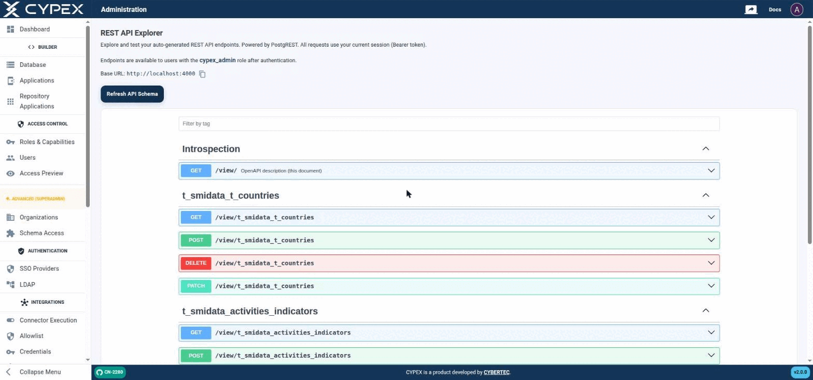Open the Docs link in header

[x=775, y=9]
